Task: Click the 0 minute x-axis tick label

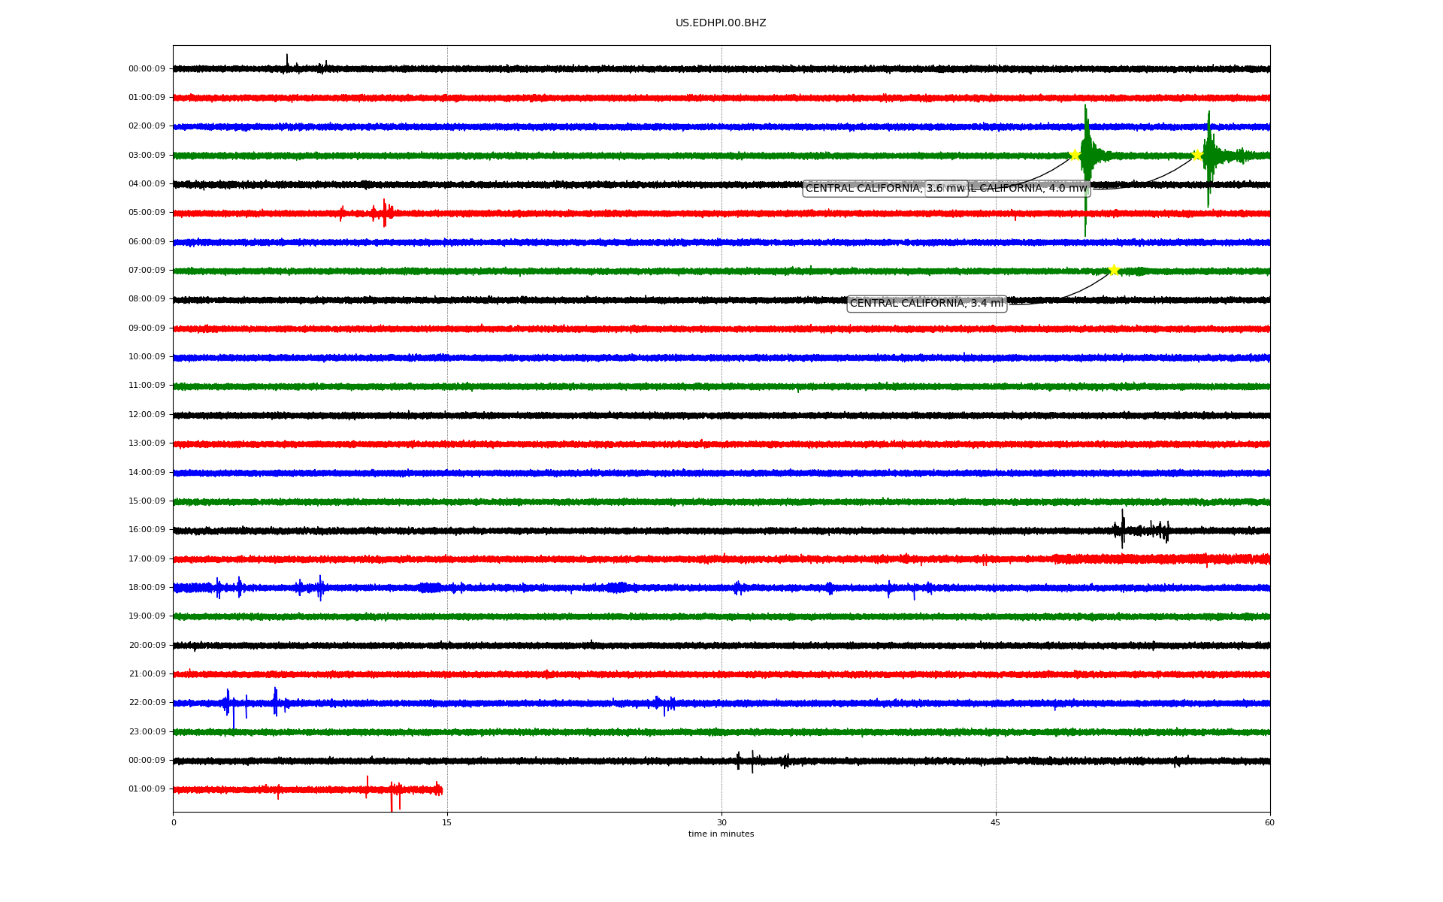Action: coord(174,822)
